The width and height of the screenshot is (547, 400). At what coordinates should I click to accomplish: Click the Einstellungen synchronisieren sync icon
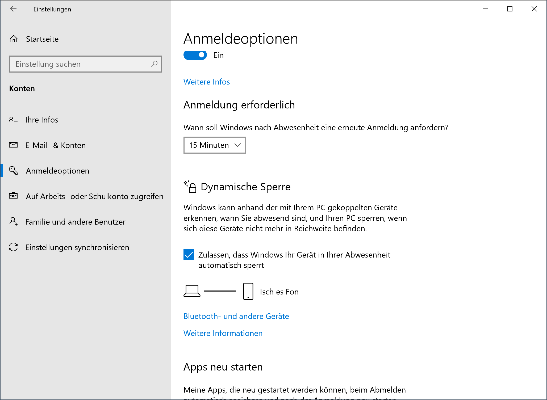point(13,247)
